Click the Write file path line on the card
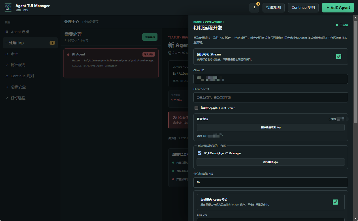The image size is (358, 221). pyautogui.click(x=113, y=61)
